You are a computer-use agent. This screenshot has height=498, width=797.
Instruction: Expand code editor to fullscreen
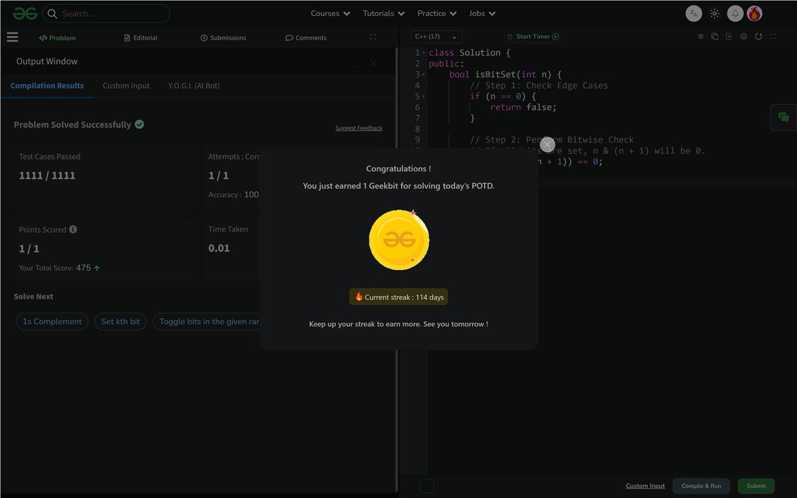click(772, 37)
